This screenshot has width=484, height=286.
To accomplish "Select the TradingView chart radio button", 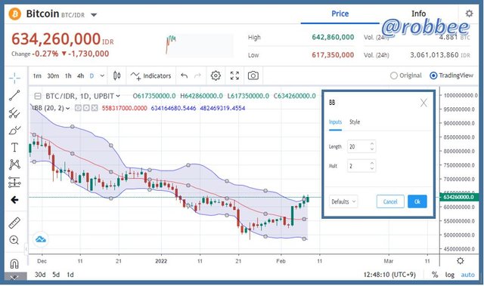I will click(433, 75).
